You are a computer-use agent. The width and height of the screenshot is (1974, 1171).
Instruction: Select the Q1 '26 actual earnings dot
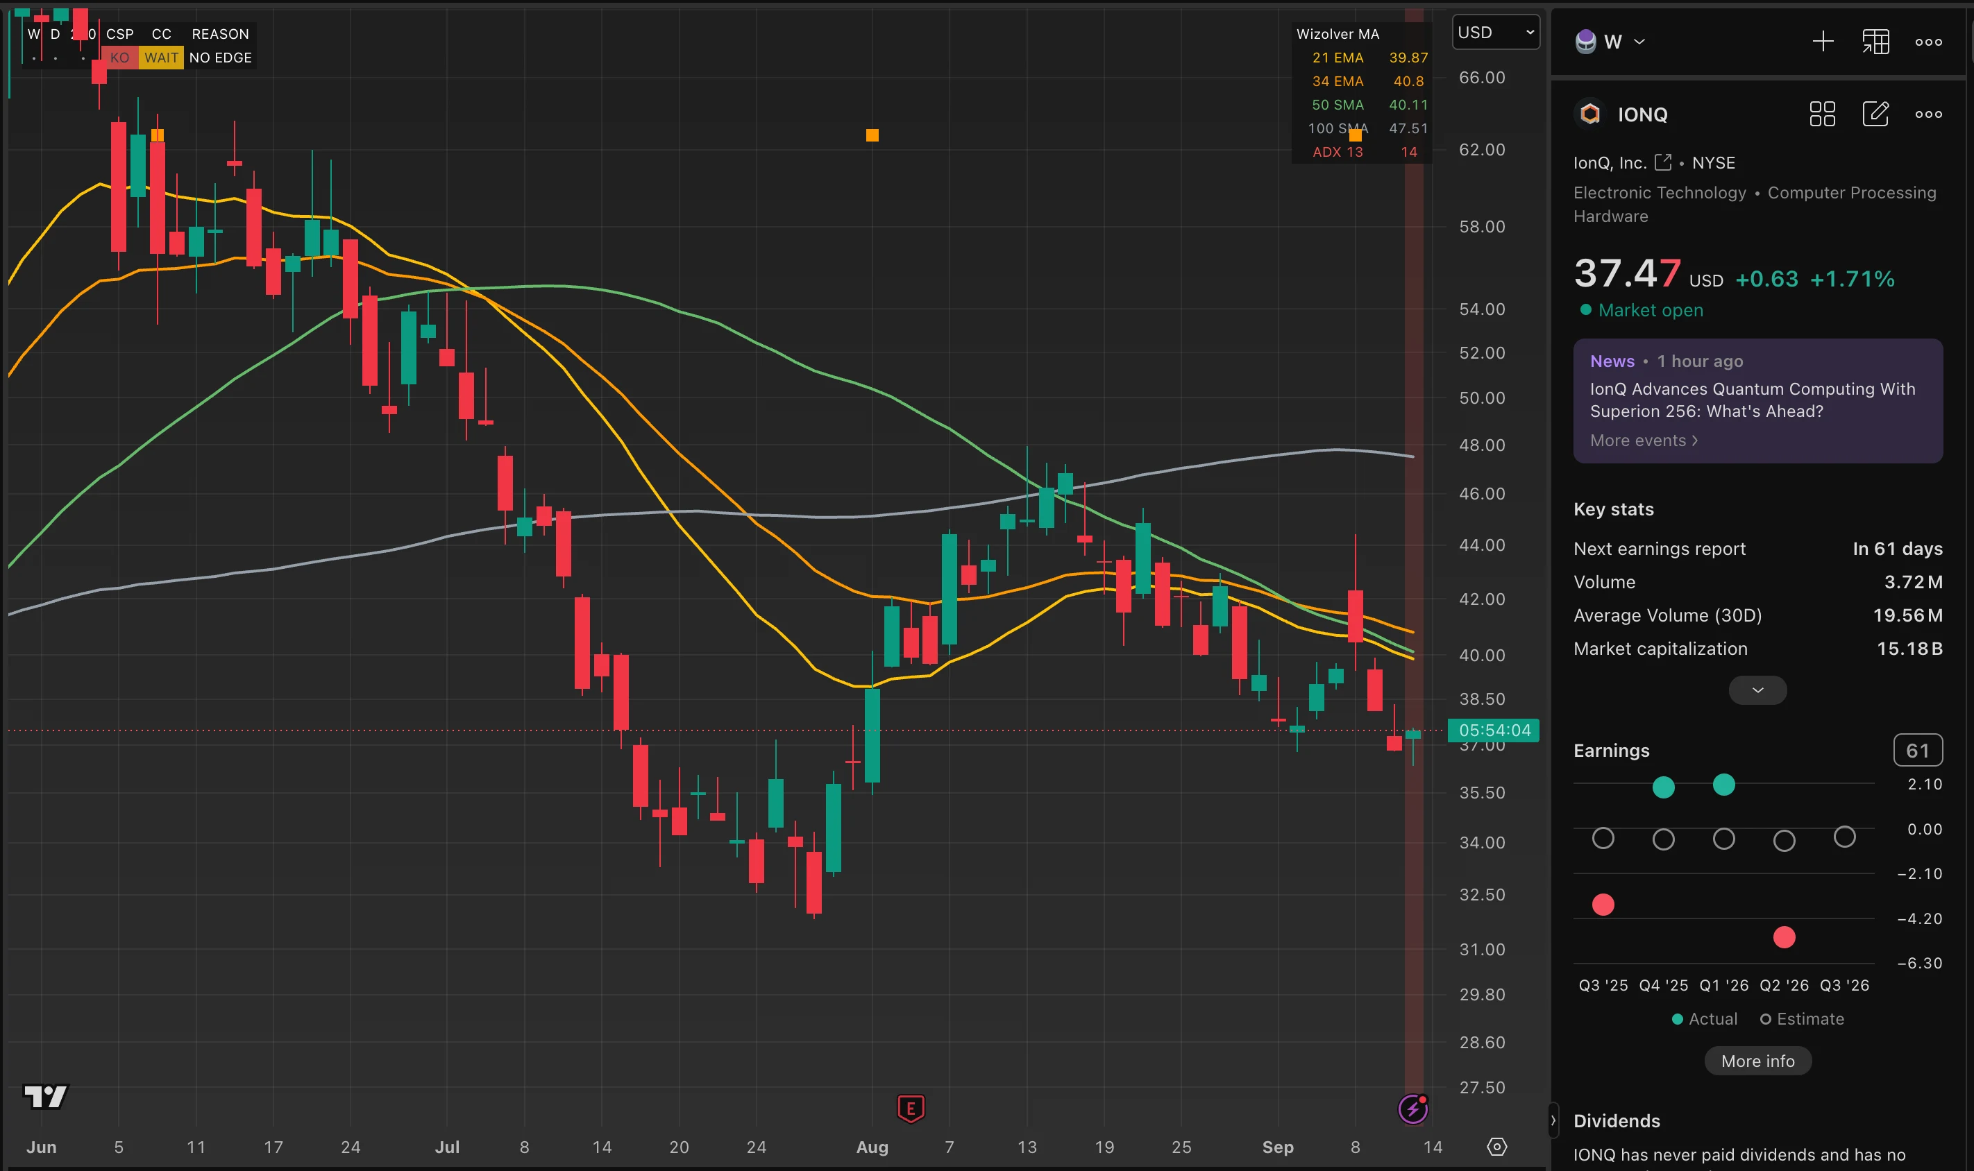(1724, 785)
